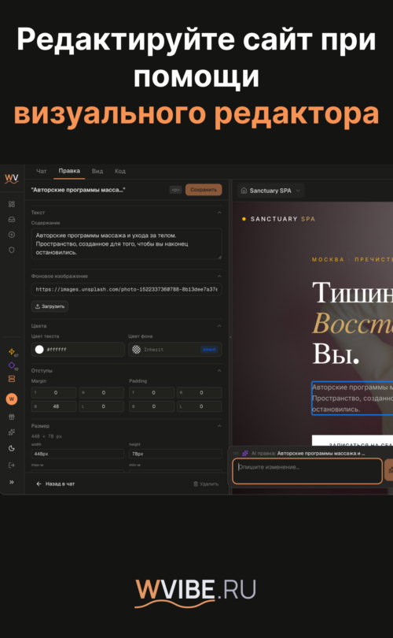Viewport: 393px width, 638px height.
Task: Click the logout icon in sidebar
Action: 11,465
